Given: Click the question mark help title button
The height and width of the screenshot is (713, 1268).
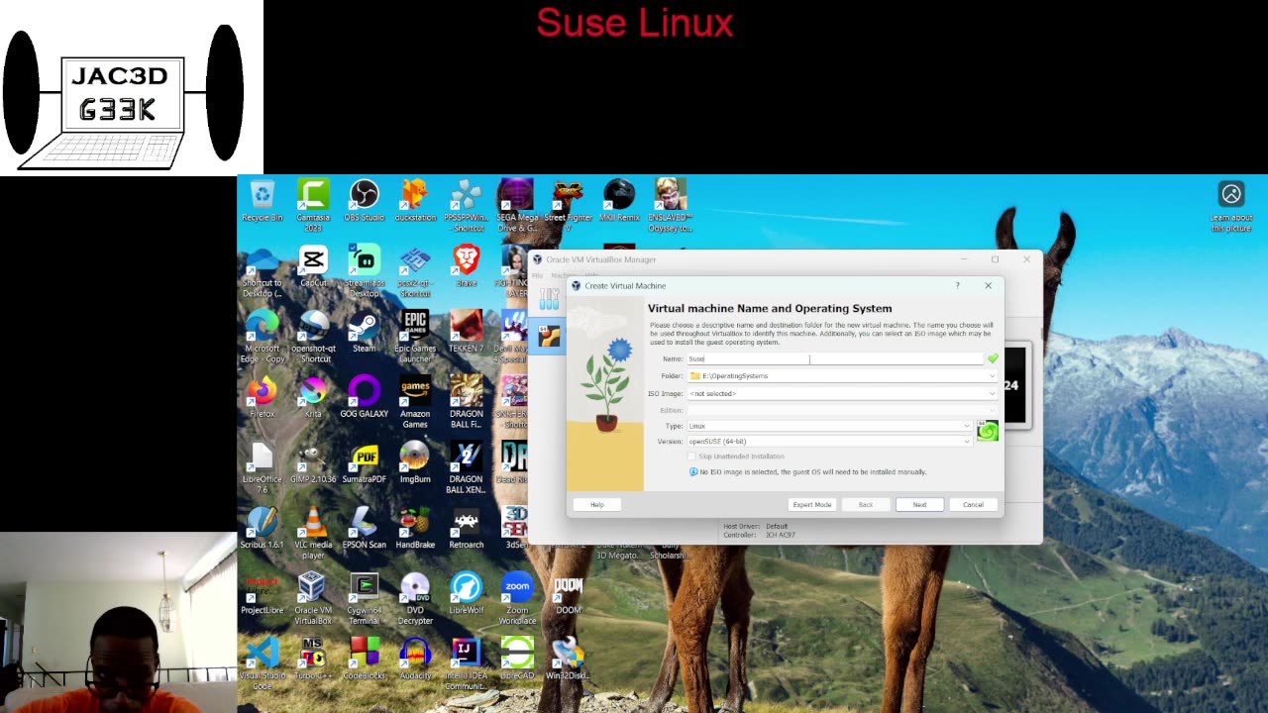Looking at the screenshot, I should coord(957,286).
